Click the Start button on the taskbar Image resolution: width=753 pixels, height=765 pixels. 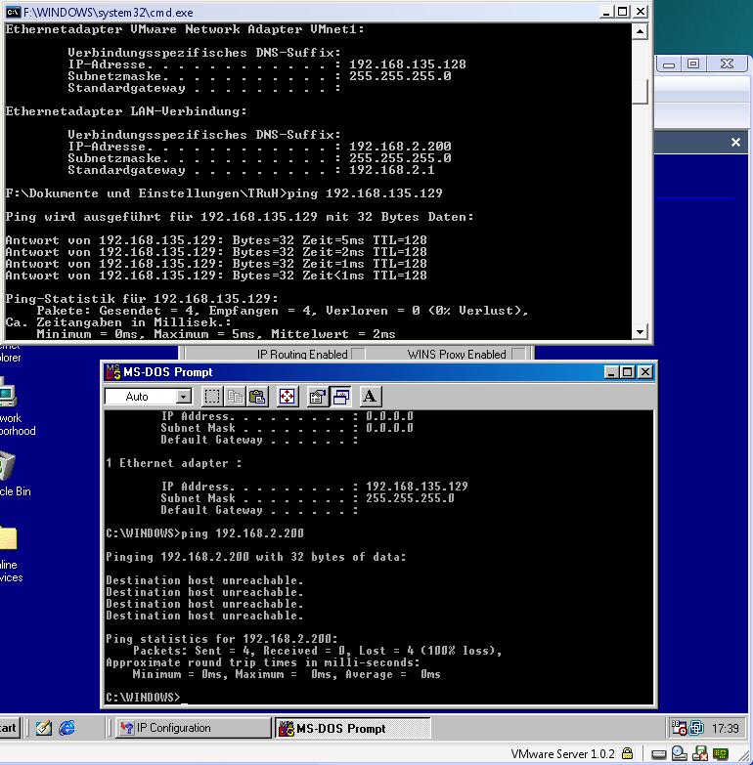[x=10, y=728]
